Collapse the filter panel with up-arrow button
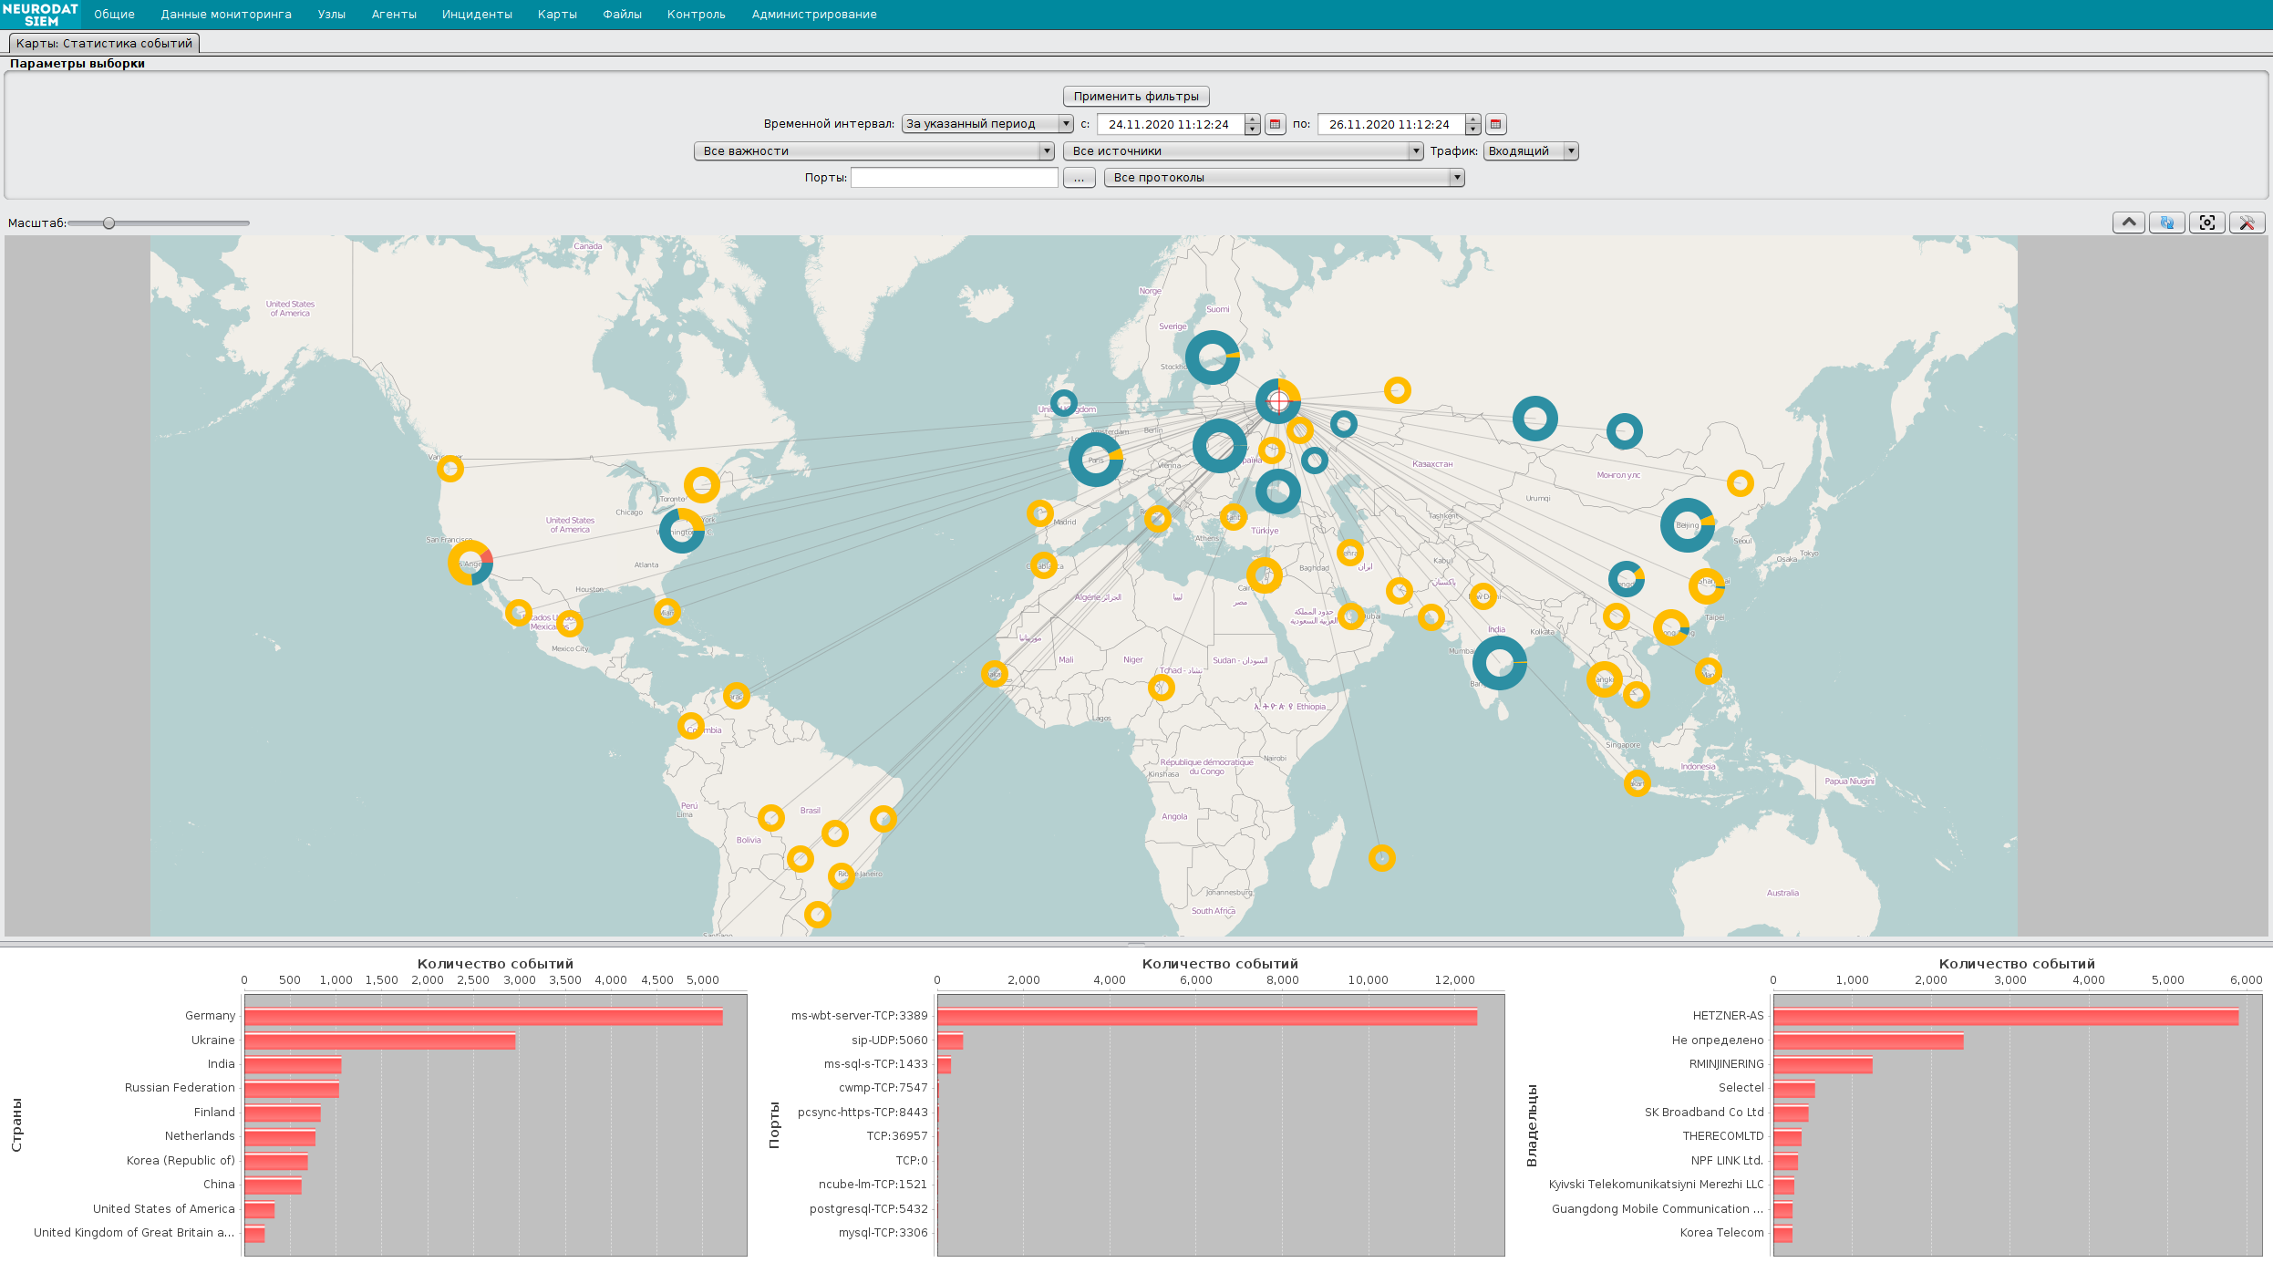This screenshot has height=1263, width=2273. (2128, 223)
